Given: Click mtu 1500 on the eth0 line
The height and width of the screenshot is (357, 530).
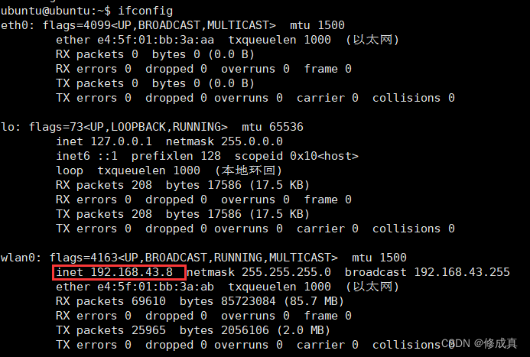Looking at the screenshot, I should click(317, 25).
